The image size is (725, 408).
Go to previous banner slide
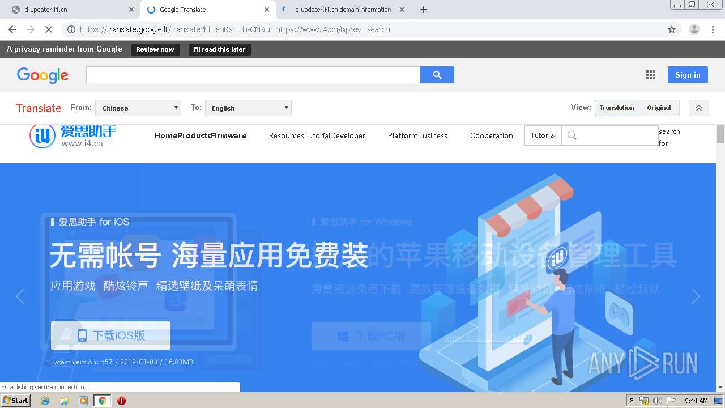coord(20,296)
